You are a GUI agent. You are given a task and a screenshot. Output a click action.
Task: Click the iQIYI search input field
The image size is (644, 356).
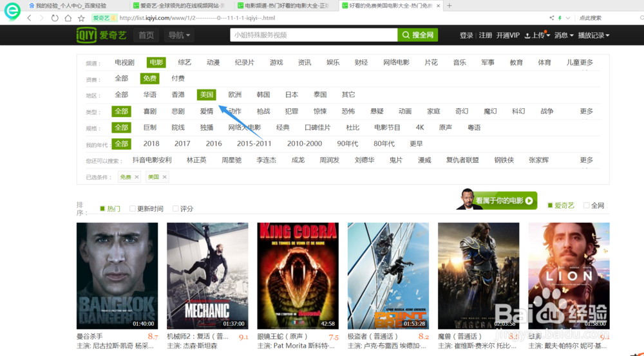pos(314,35)
